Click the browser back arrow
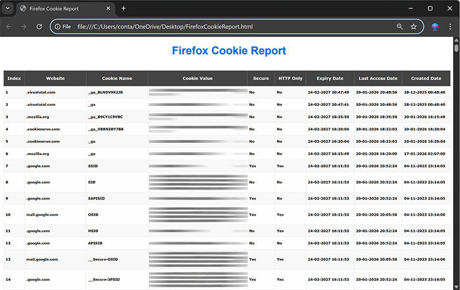The width and height of the screenshot is (460, 290). click(9, 26)
